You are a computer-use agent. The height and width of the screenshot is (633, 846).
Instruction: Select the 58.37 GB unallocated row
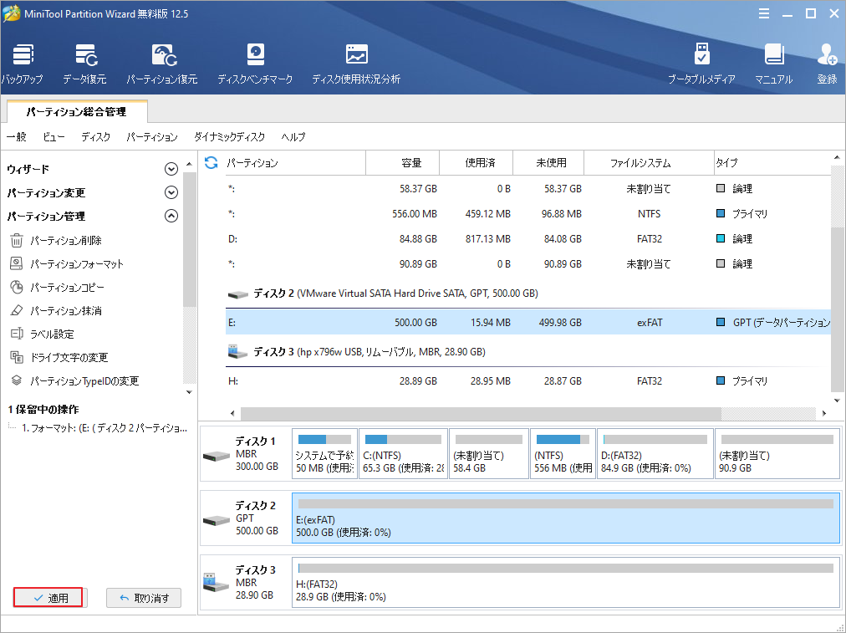tap(528, 189)
